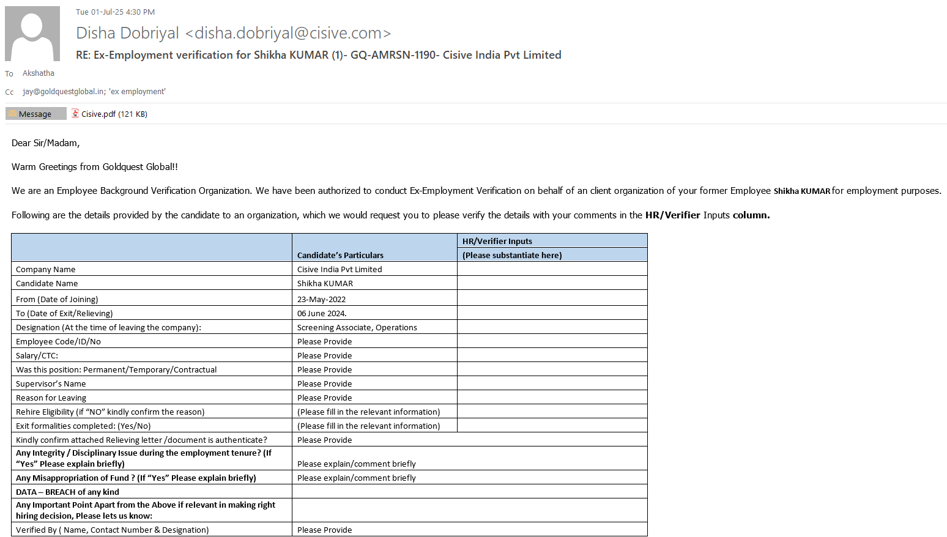Click the 'Screening Associate, Operations' designation cell

pyautogui.click(x=357, y=328)
